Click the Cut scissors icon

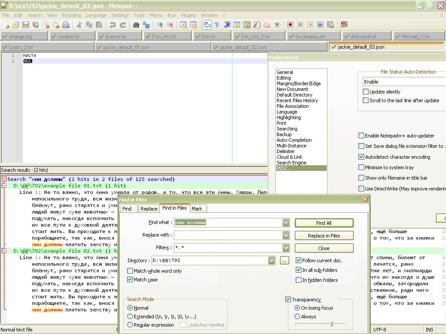coord(79,25)
